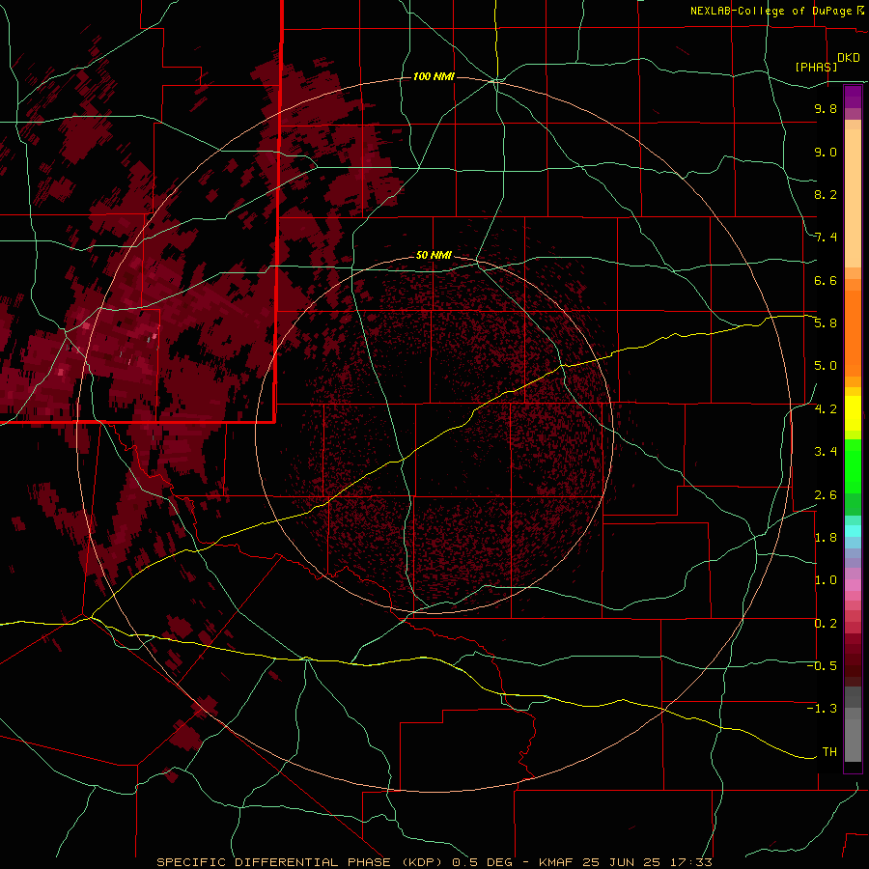This screenshot has width=869, height=869.
Task: Click the TH threshold label on the color scale
Action: 829,752
